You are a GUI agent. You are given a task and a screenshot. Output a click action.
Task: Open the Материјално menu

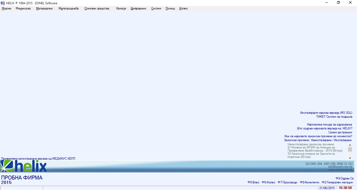pyautogui.click(x=44, y=8)
